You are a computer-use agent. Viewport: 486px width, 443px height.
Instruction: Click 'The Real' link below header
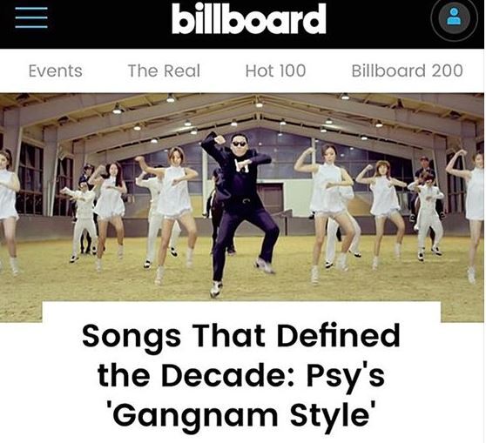(x=164, y=71)
